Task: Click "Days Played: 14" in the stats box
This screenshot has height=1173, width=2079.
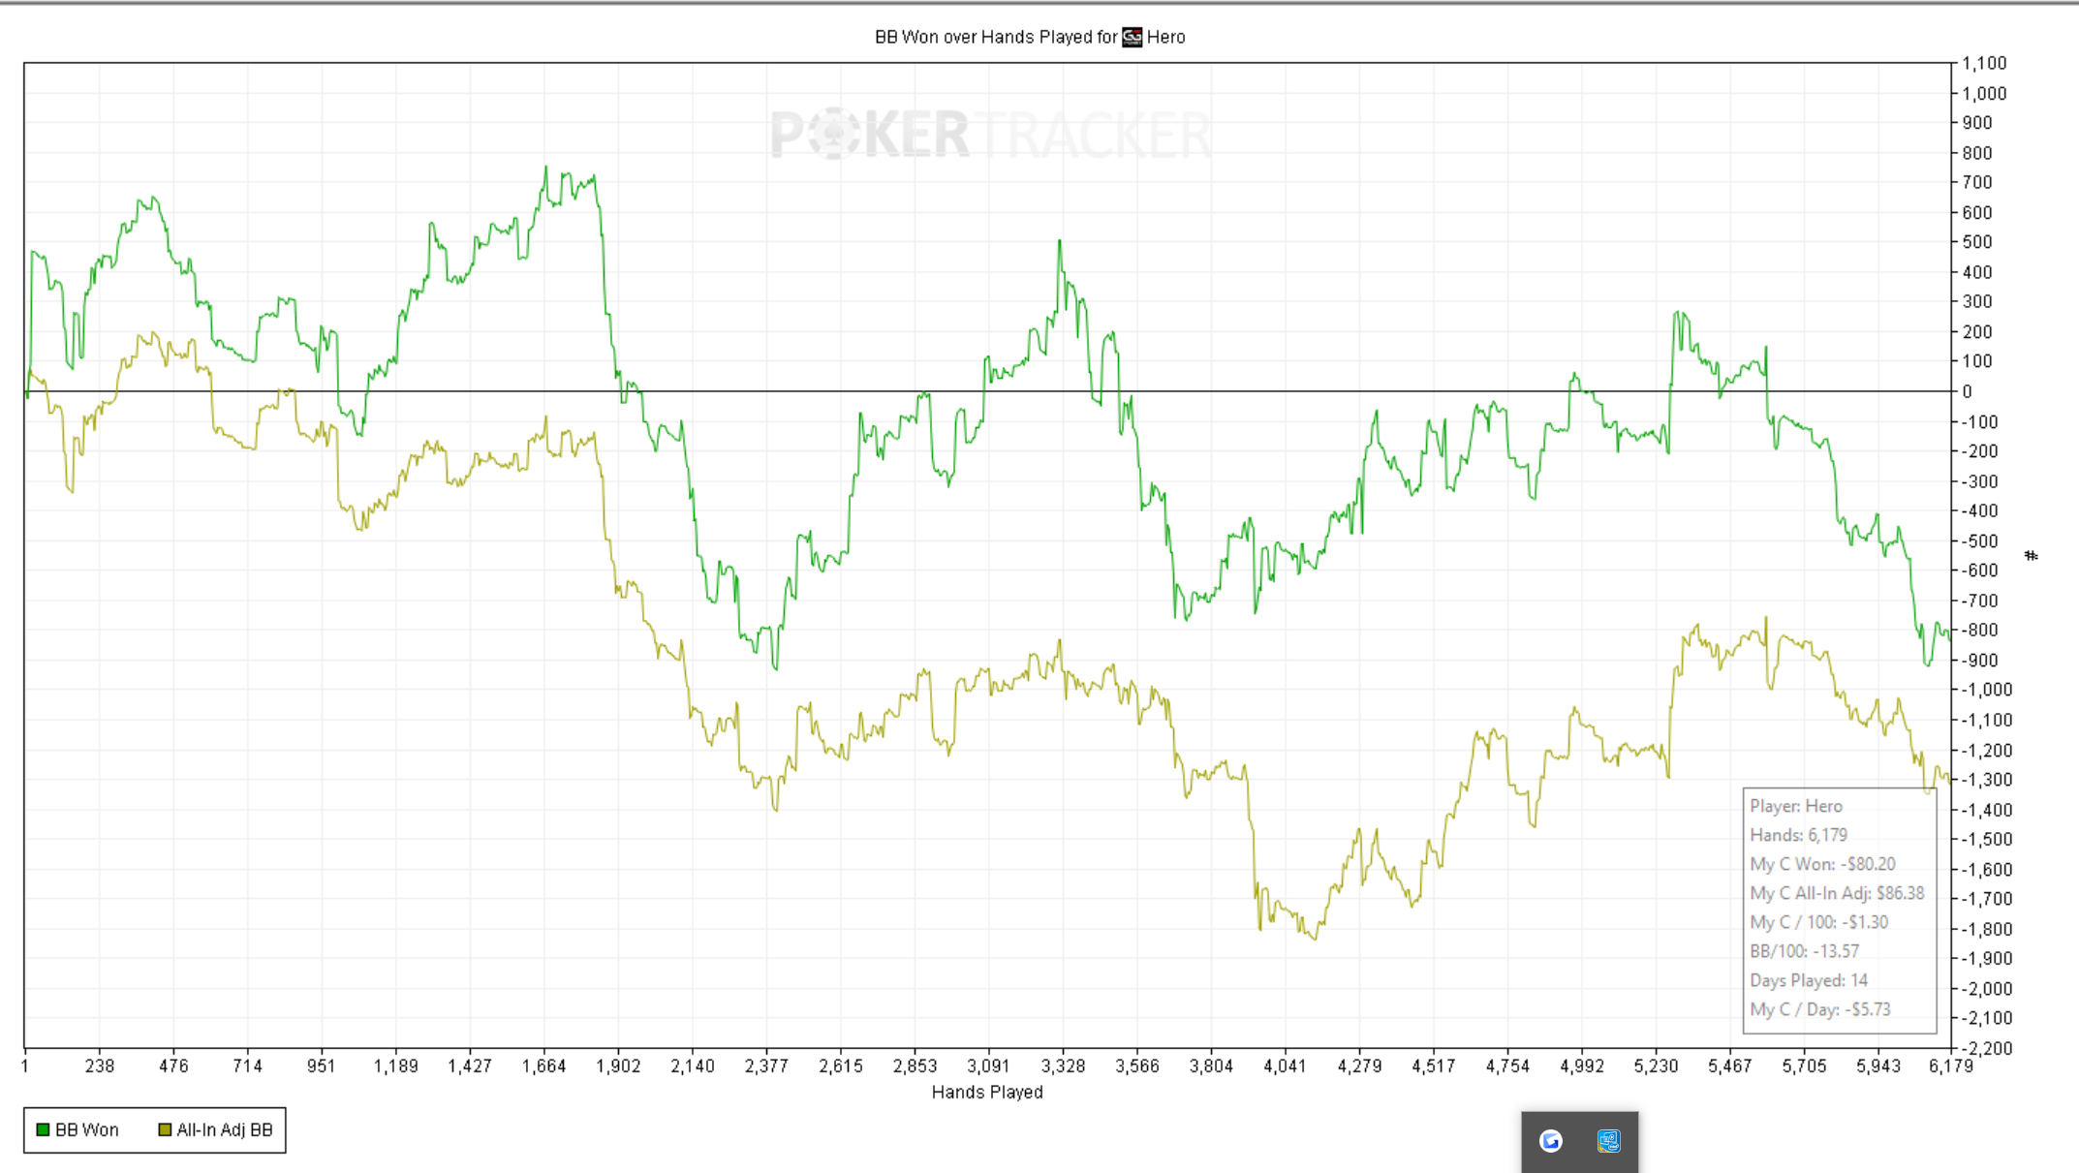Action: pyautogui.click(x=1809, y=980)
